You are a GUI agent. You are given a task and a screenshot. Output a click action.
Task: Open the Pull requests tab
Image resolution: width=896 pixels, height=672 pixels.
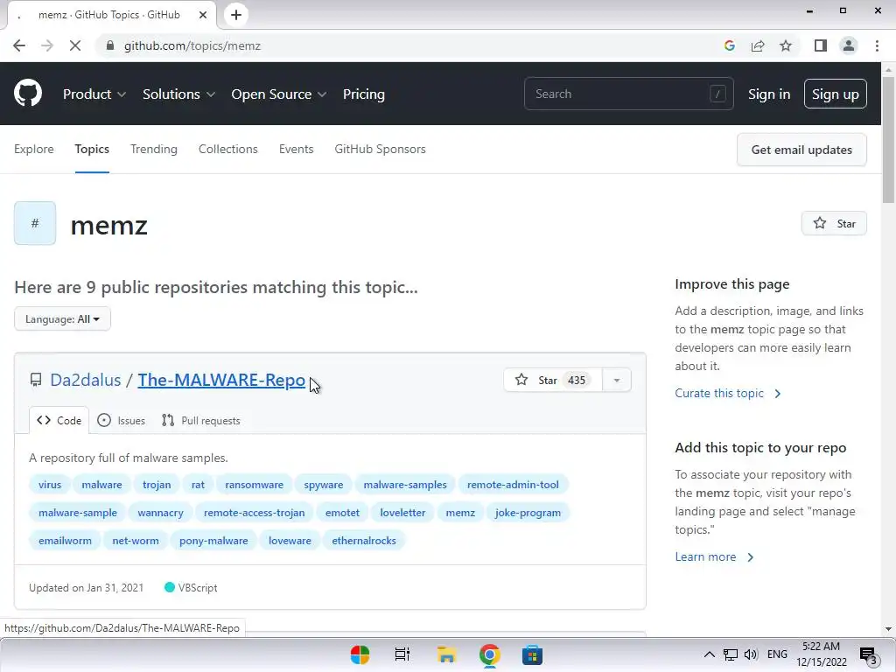[x=201, y=421]
